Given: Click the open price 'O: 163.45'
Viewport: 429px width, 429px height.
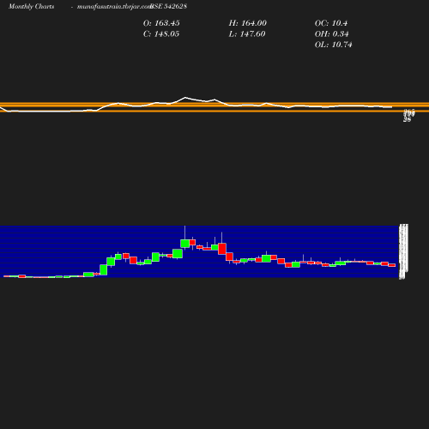Looking at the screenshot, I should [161, 23].
